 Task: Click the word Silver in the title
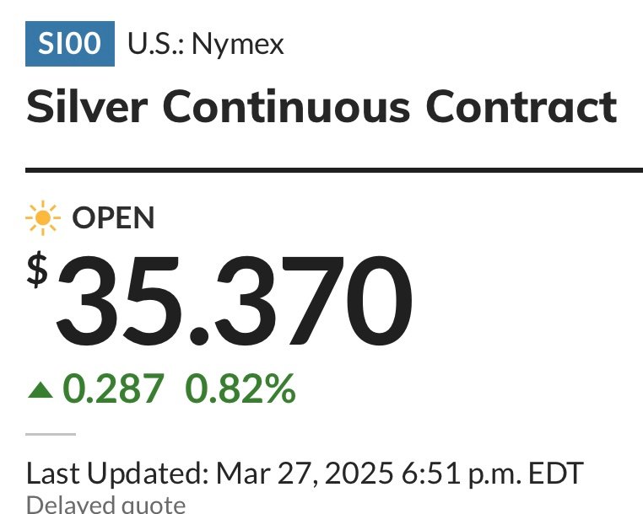87,106
